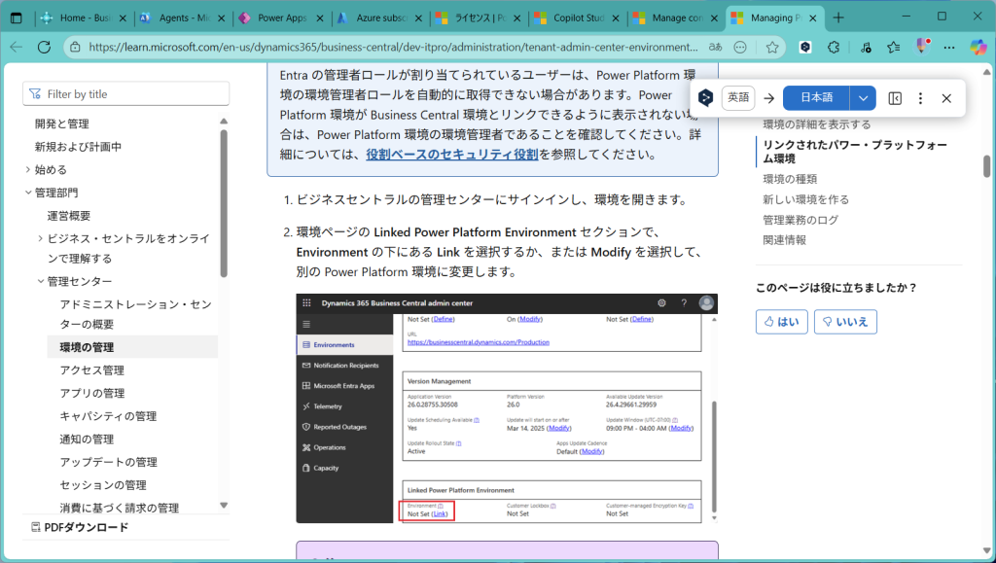This screenshot has height=563, width=996.
Task: Jump to 環境の種類 section
Action: [790, 179]
